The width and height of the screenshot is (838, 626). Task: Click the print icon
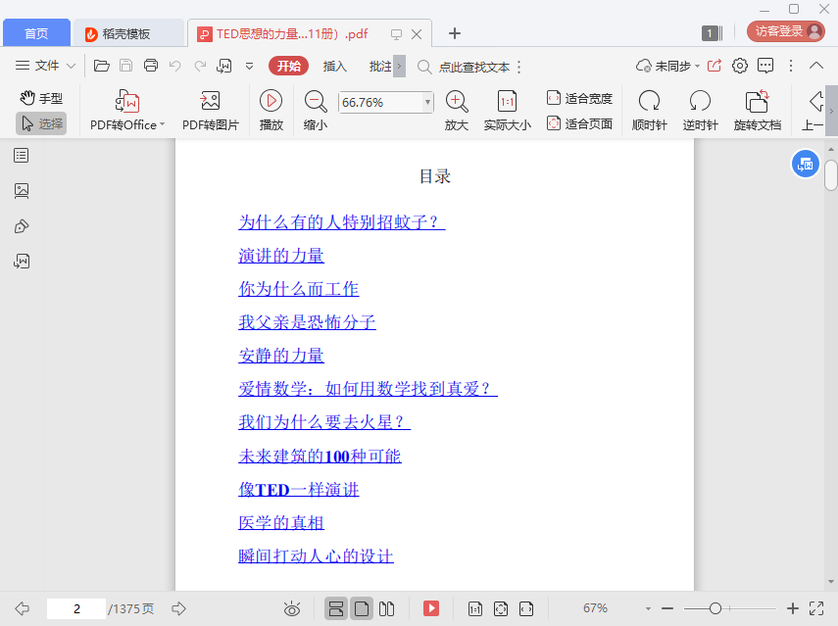point(151,66)
